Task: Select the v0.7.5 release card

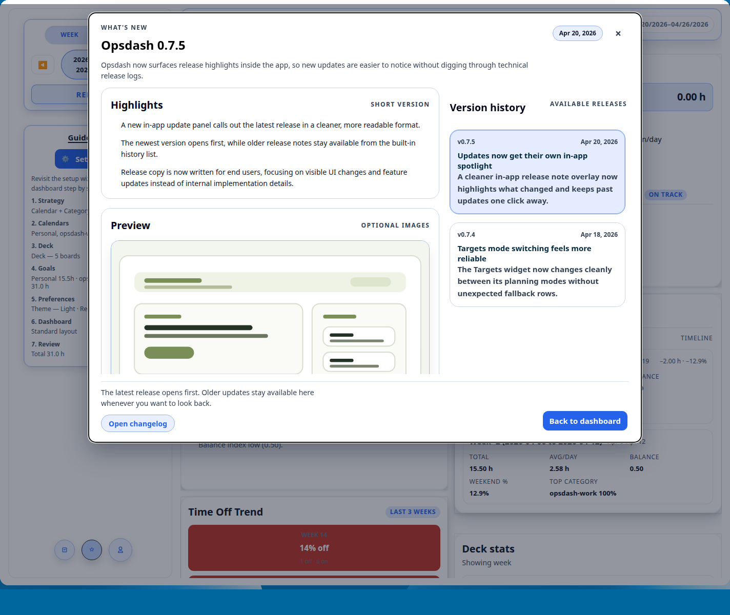Action: pyautogui.click(x=537, y=172)
